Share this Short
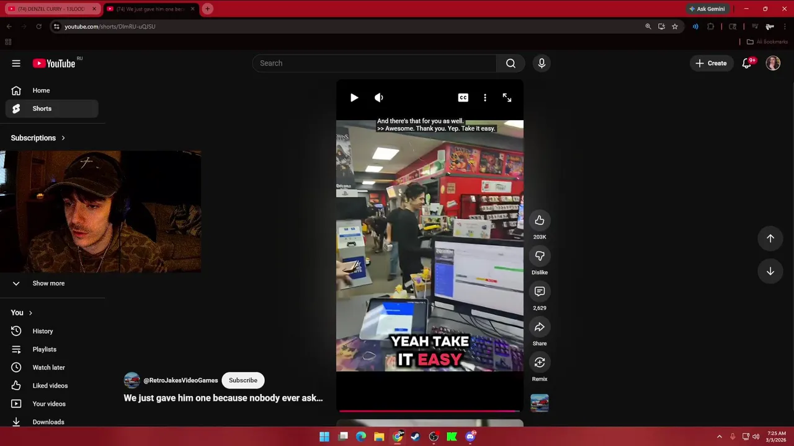 540,327
